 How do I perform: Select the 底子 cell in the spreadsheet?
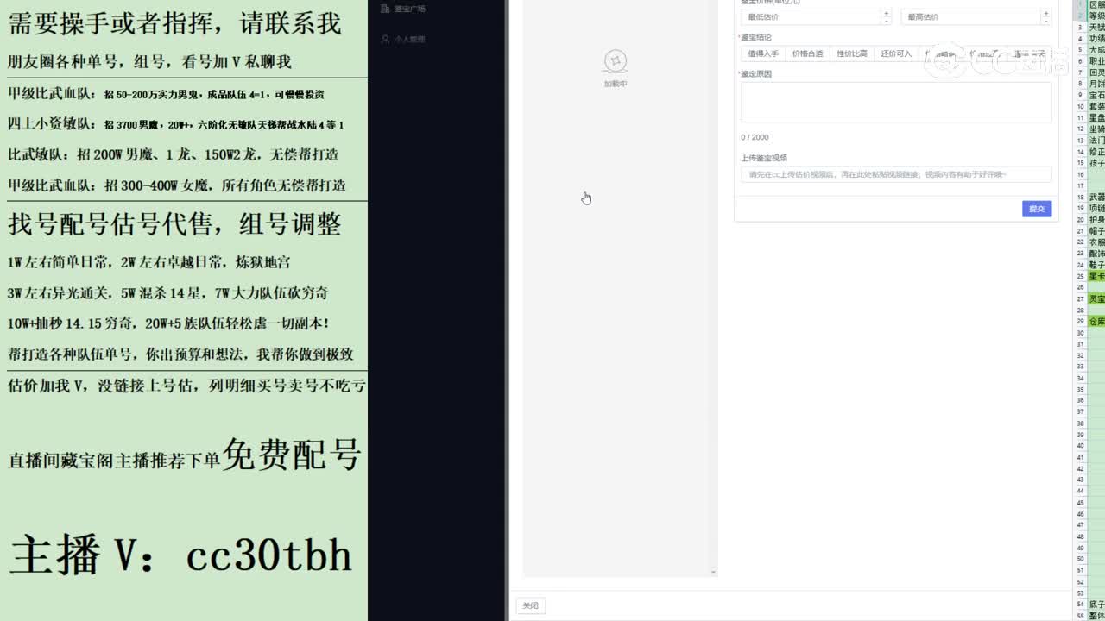coord(1096,605)
